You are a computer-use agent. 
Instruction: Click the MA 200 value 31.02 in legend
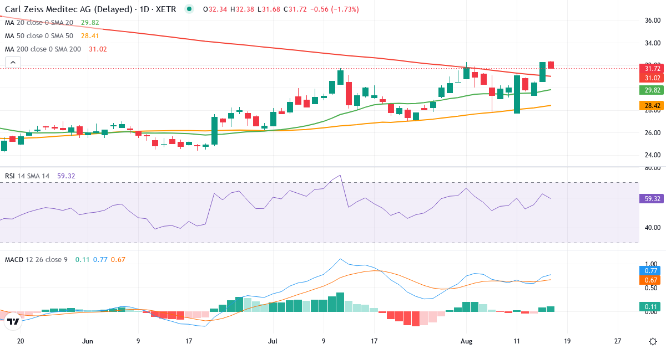(x=98, y=49)
